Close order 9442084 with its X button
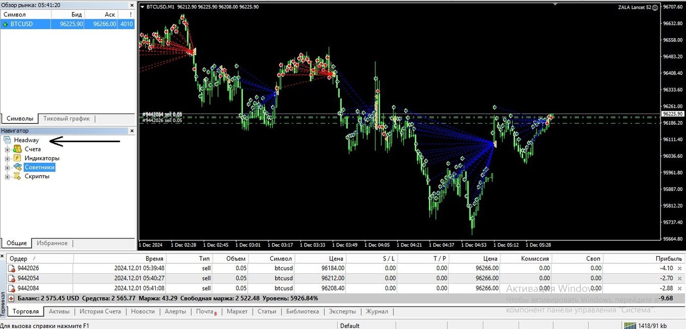The width and height of the screenshot is (686, 329). point(679,288)
